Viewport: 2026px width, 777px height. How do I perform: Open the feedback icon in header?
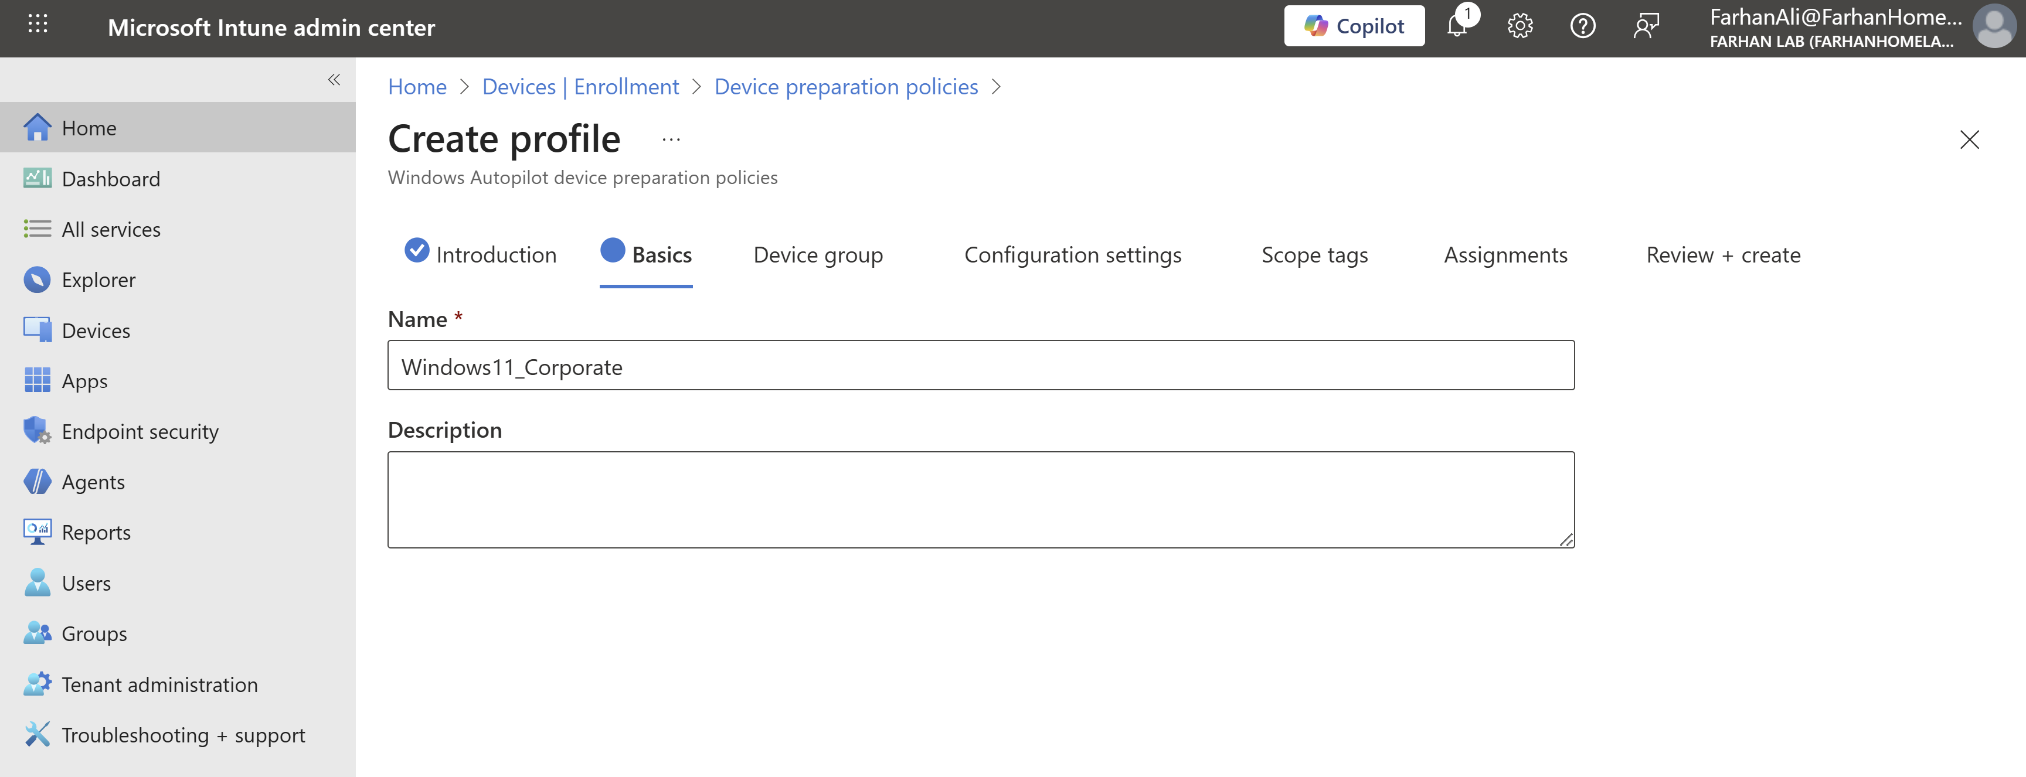[x=1646, y=27]
